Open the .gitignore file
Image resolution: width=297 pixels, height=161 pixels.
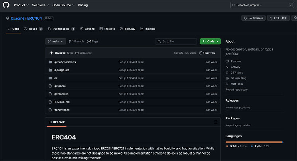tap(60, 86)
